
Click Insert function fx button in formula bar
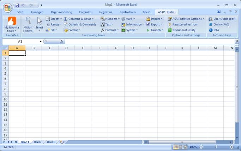point(62,41)
